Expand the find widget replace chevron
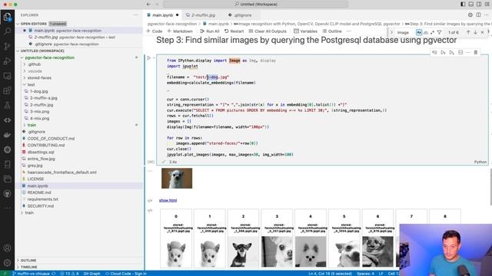Image resolution: width=492 pixels, height=276 pixels. pyautogui.click(x=391, y=32)
